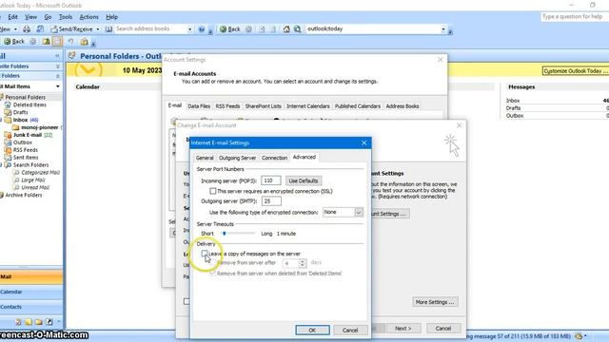Collapse the Mail Folders section chevron
The image size is (609, 342).
(x=57, y=76)
